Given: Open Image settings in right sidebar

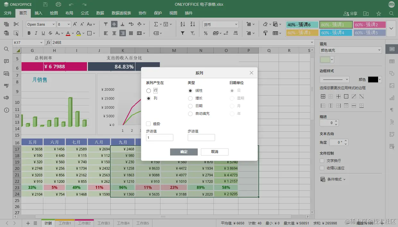Looking at the screenshot, I should [392, 86].
